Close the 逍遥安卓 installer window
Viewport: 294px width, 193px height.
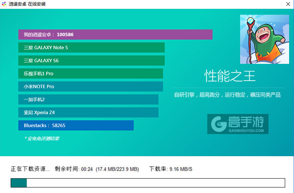pos(288,4)
